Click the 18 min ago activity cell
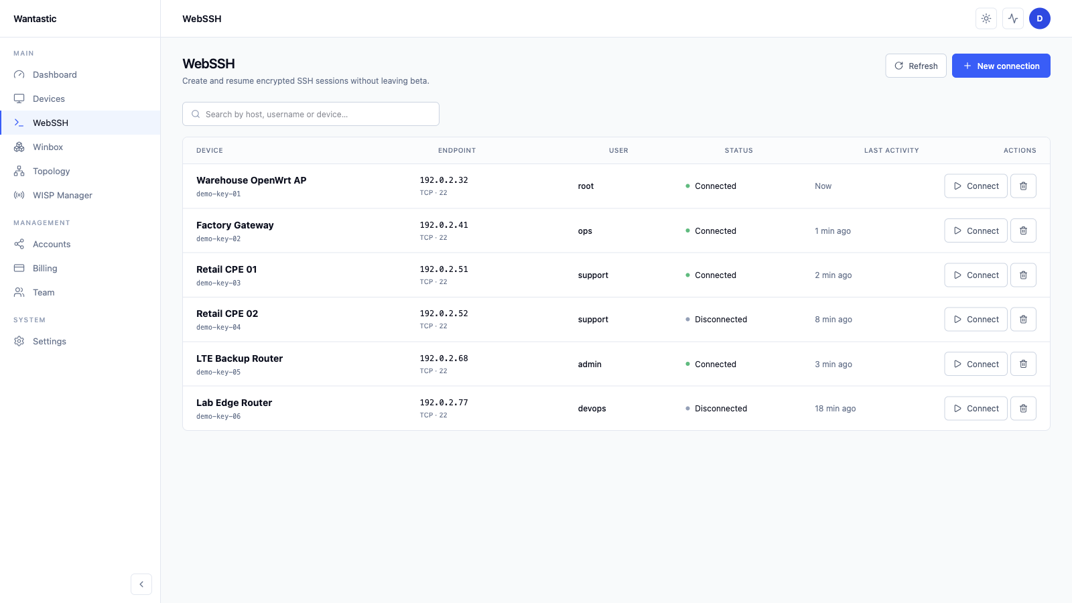Viewport: 1072px width, 603px height. [x=835, y=409]
